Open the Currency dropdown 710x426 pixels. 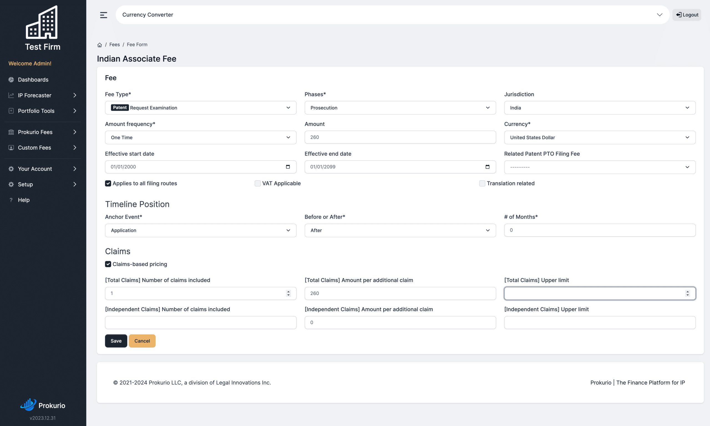[x=600, y=137]
